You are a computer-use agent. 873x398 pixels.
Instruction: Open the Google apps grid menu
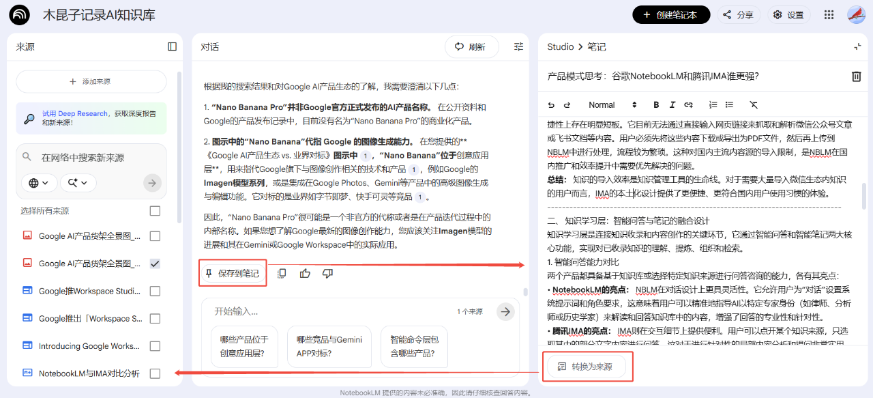[x=829, y=14]
